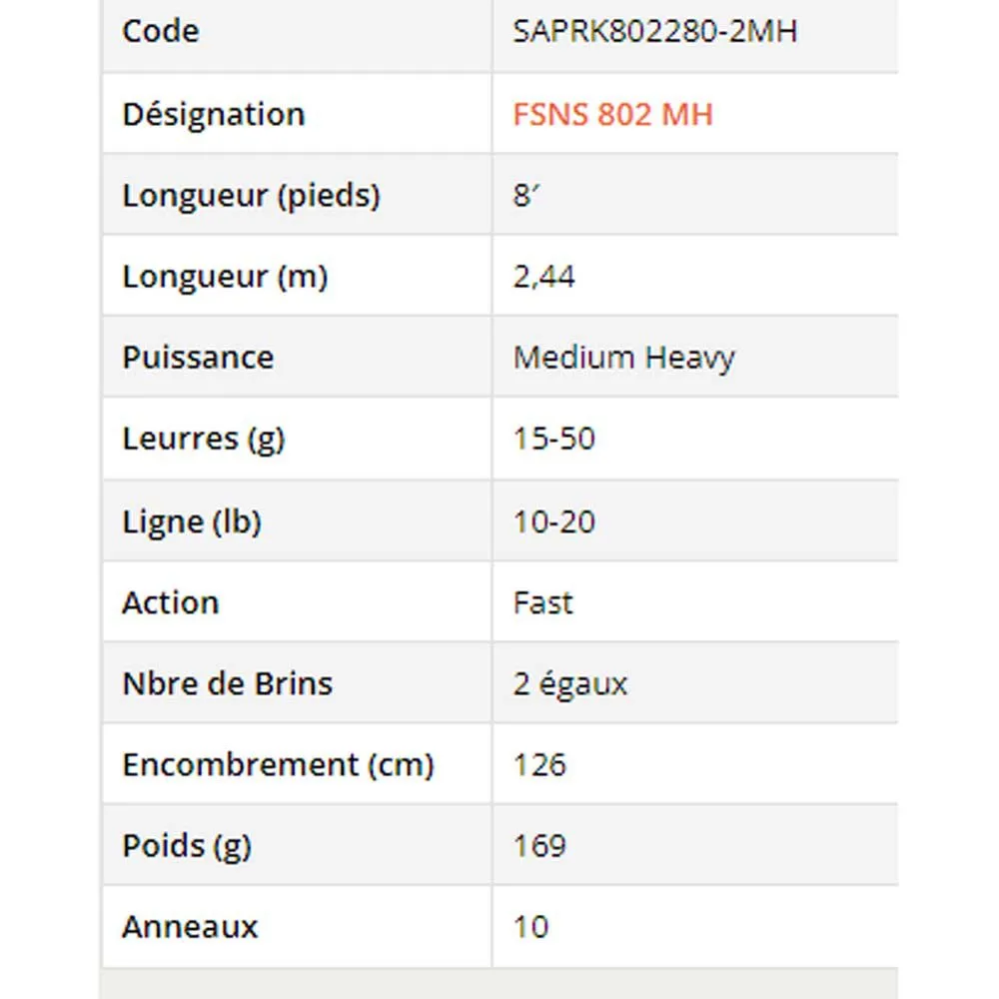999x999 pixels.
Task: Select the Nbre de Brins label
Action: 227,683
